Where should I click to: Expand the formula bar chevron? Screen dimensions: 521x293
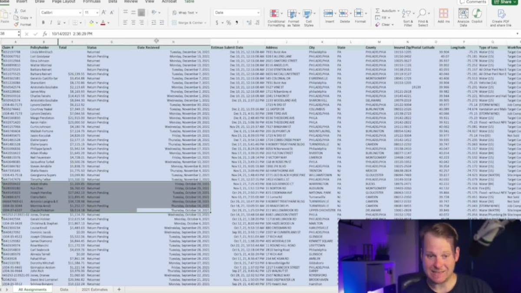(x=518, y=33)
